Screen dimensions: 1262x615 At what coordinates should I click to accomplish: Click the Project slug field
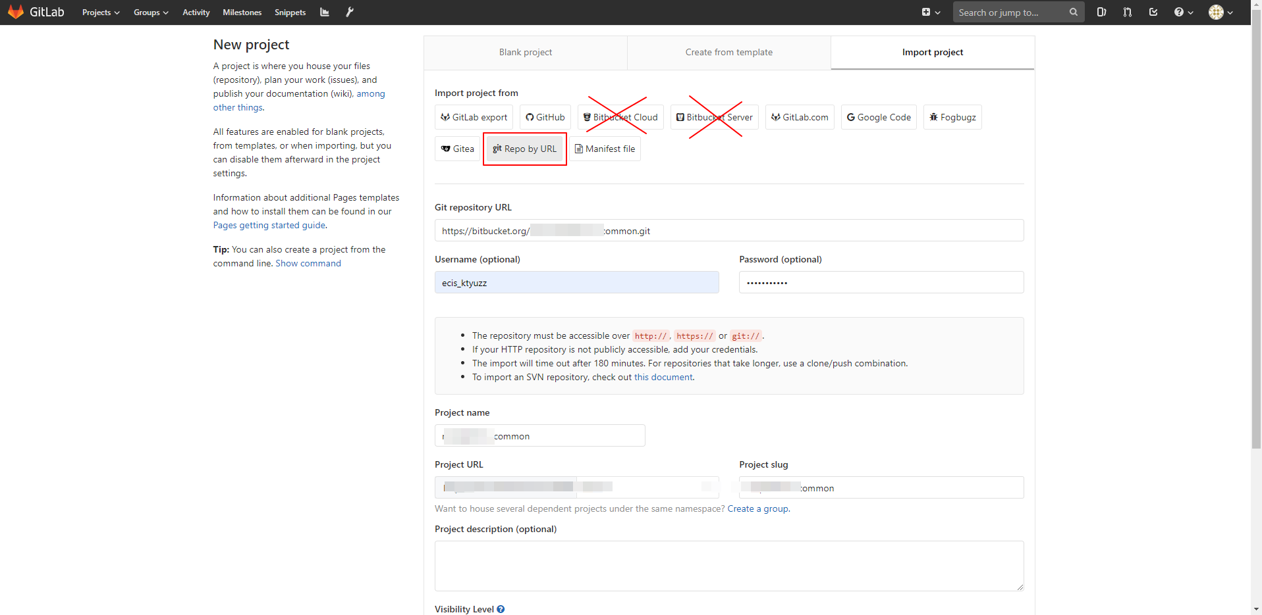tap(881, 487)
